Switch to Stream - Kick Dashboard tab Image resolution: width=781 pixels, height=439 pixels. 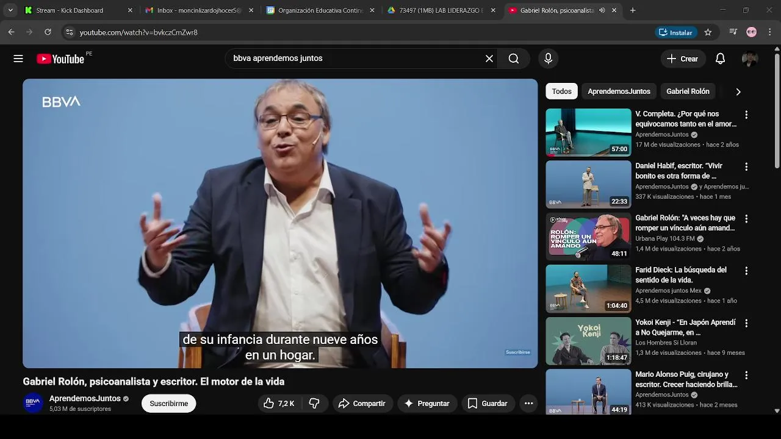[79, 10]
